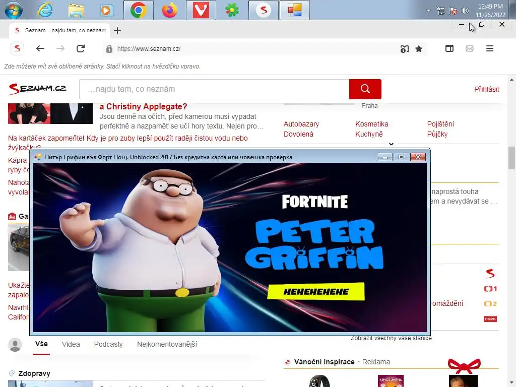The width and height of the screenshot is (516, 387).
Task: Bookmark page with the star icon
Action: (419, 49)
